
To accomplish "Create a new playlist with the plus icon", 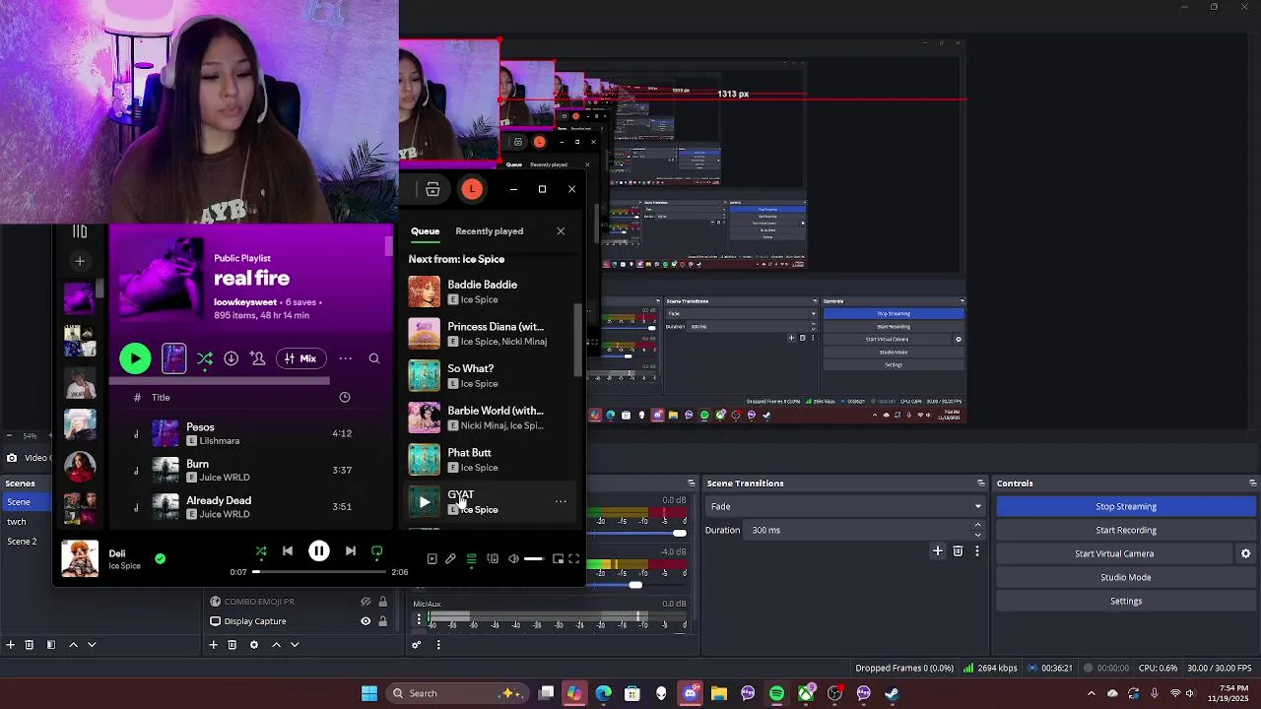I will [x=80, y=261].
